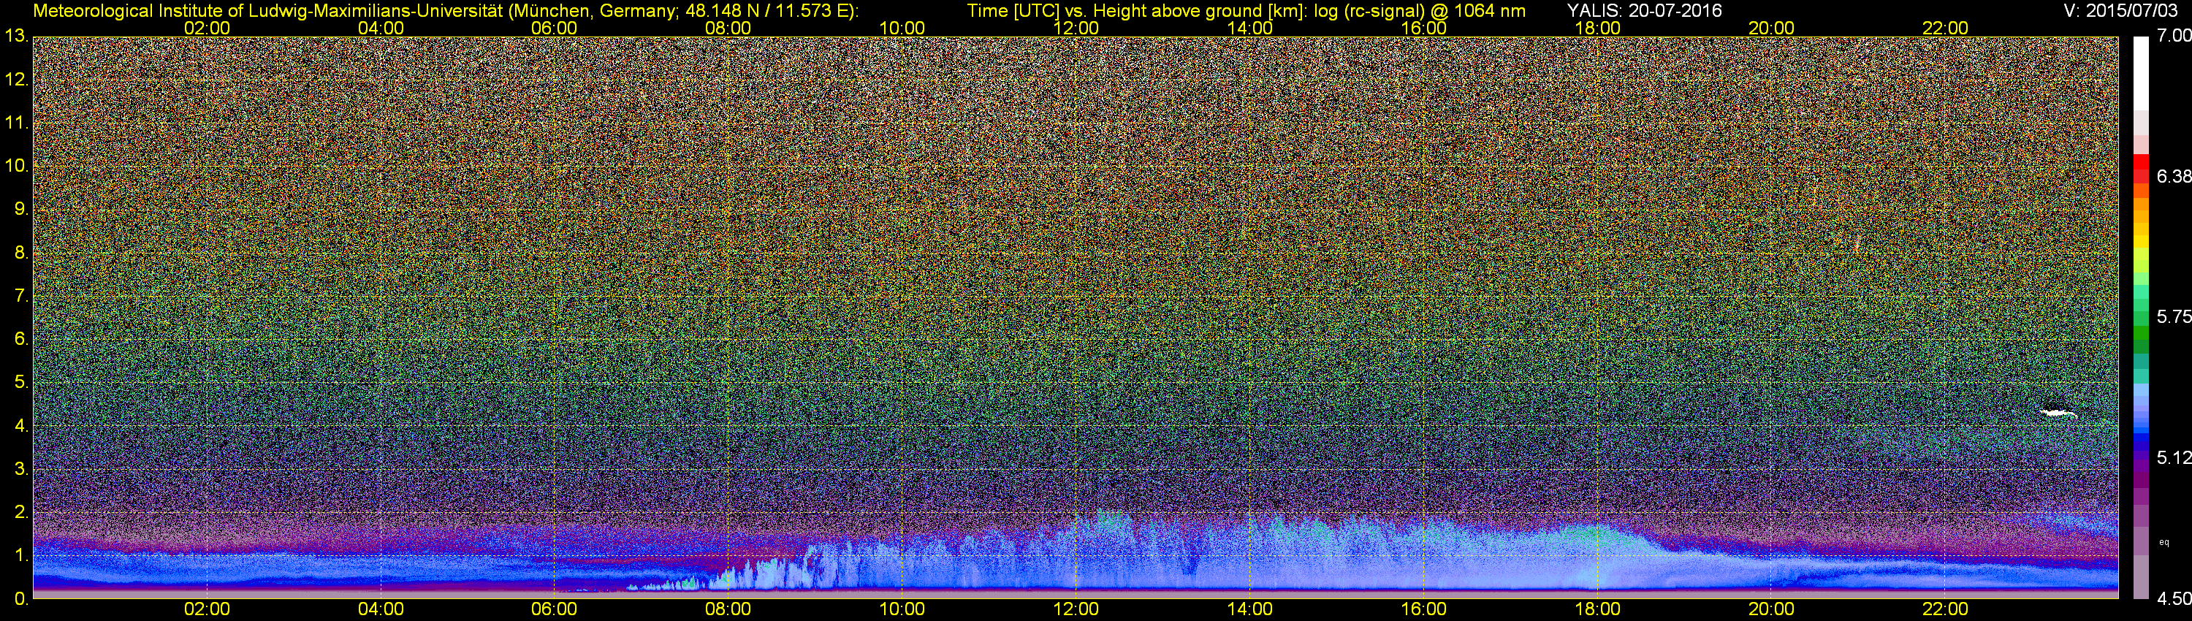Click the 4 km height axis label
Image resolution: width=2192 pixels, height=621 pixels.
click(21, 426)
